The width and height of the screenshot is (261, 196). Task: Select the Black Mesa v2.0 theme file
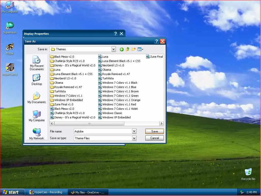[62, 109]
